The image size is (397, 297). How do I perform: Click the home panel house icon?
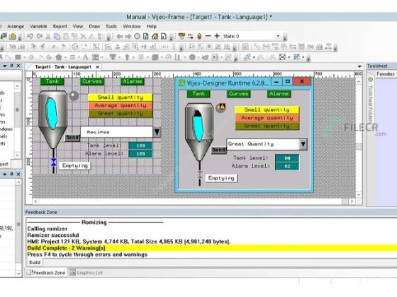point(155,36)
